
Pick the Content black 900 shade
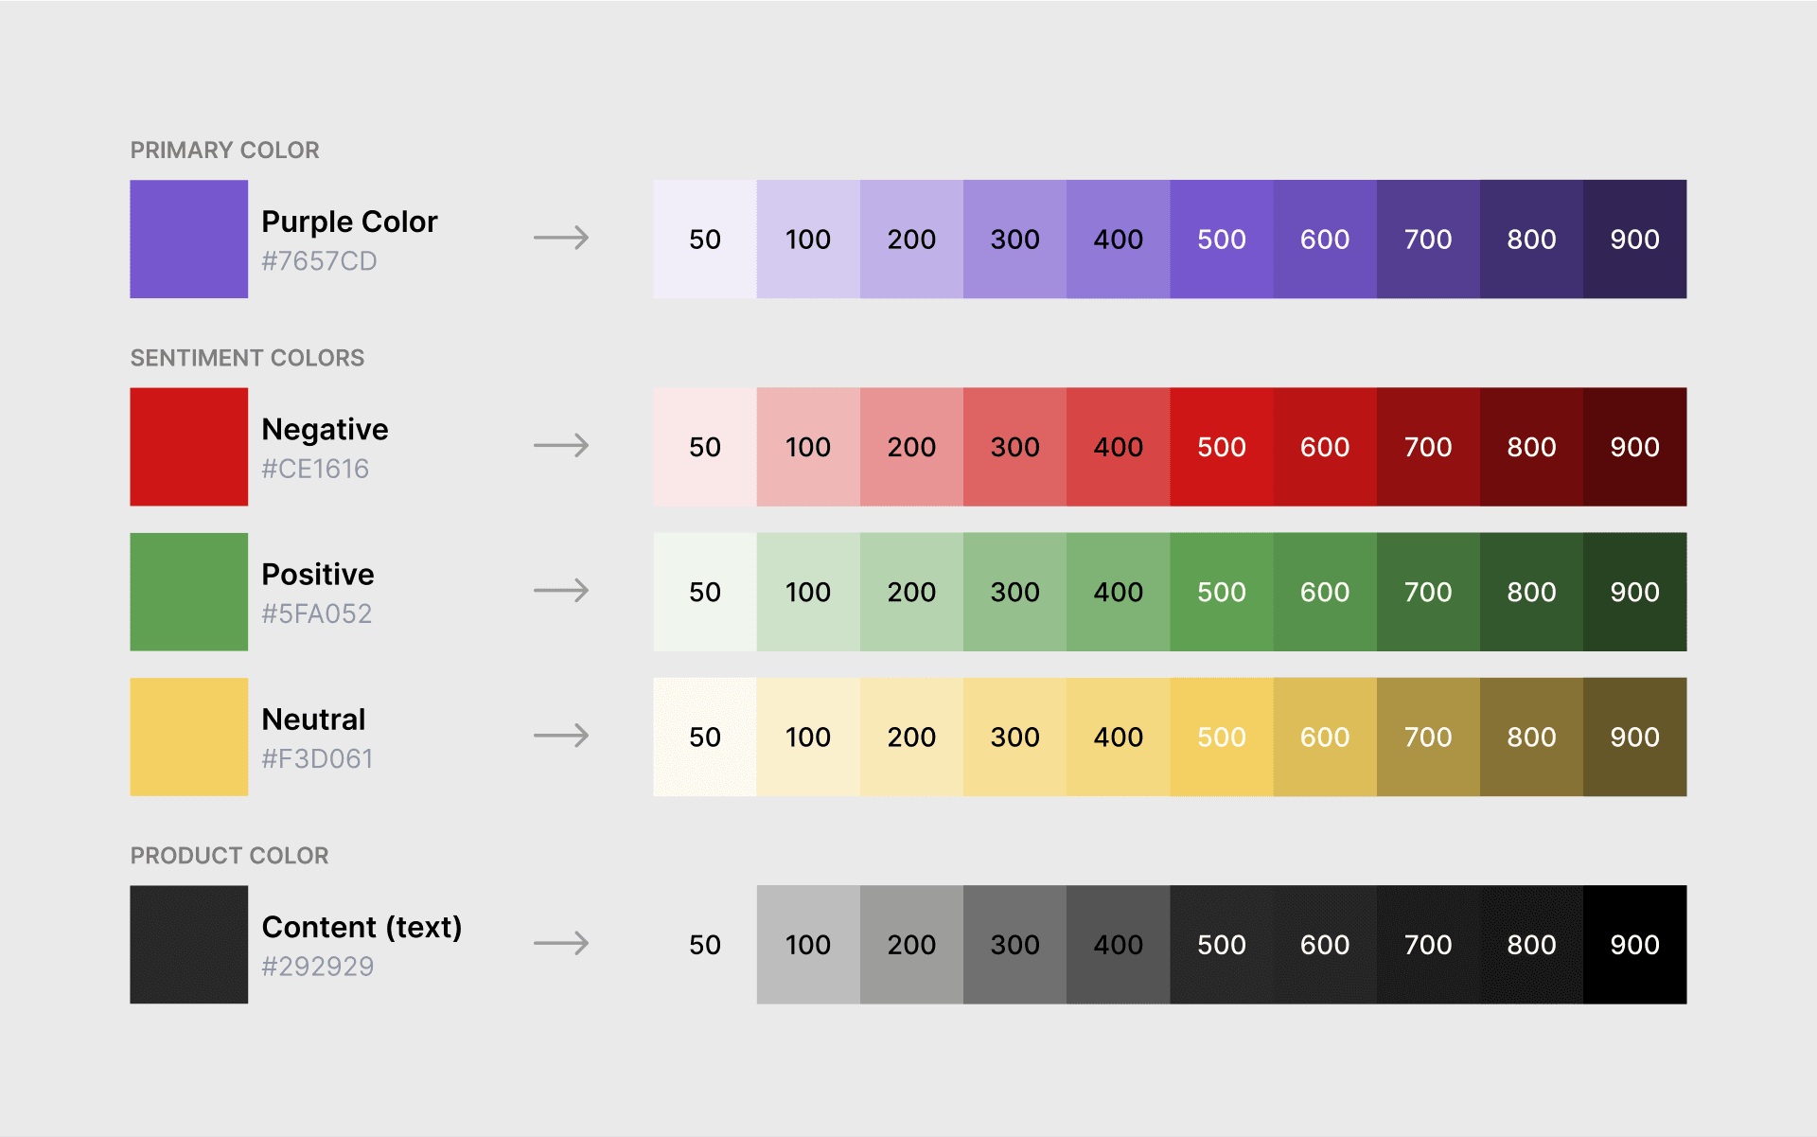click(x=1634, y=945)
